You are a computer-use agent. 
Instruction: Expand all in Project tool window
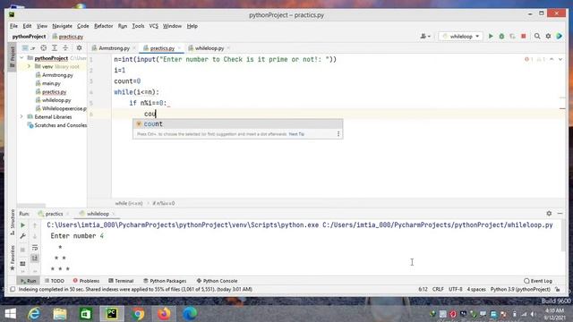click(55, 47)
